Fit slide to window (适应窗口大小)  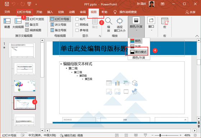click(x=120, y=25)
